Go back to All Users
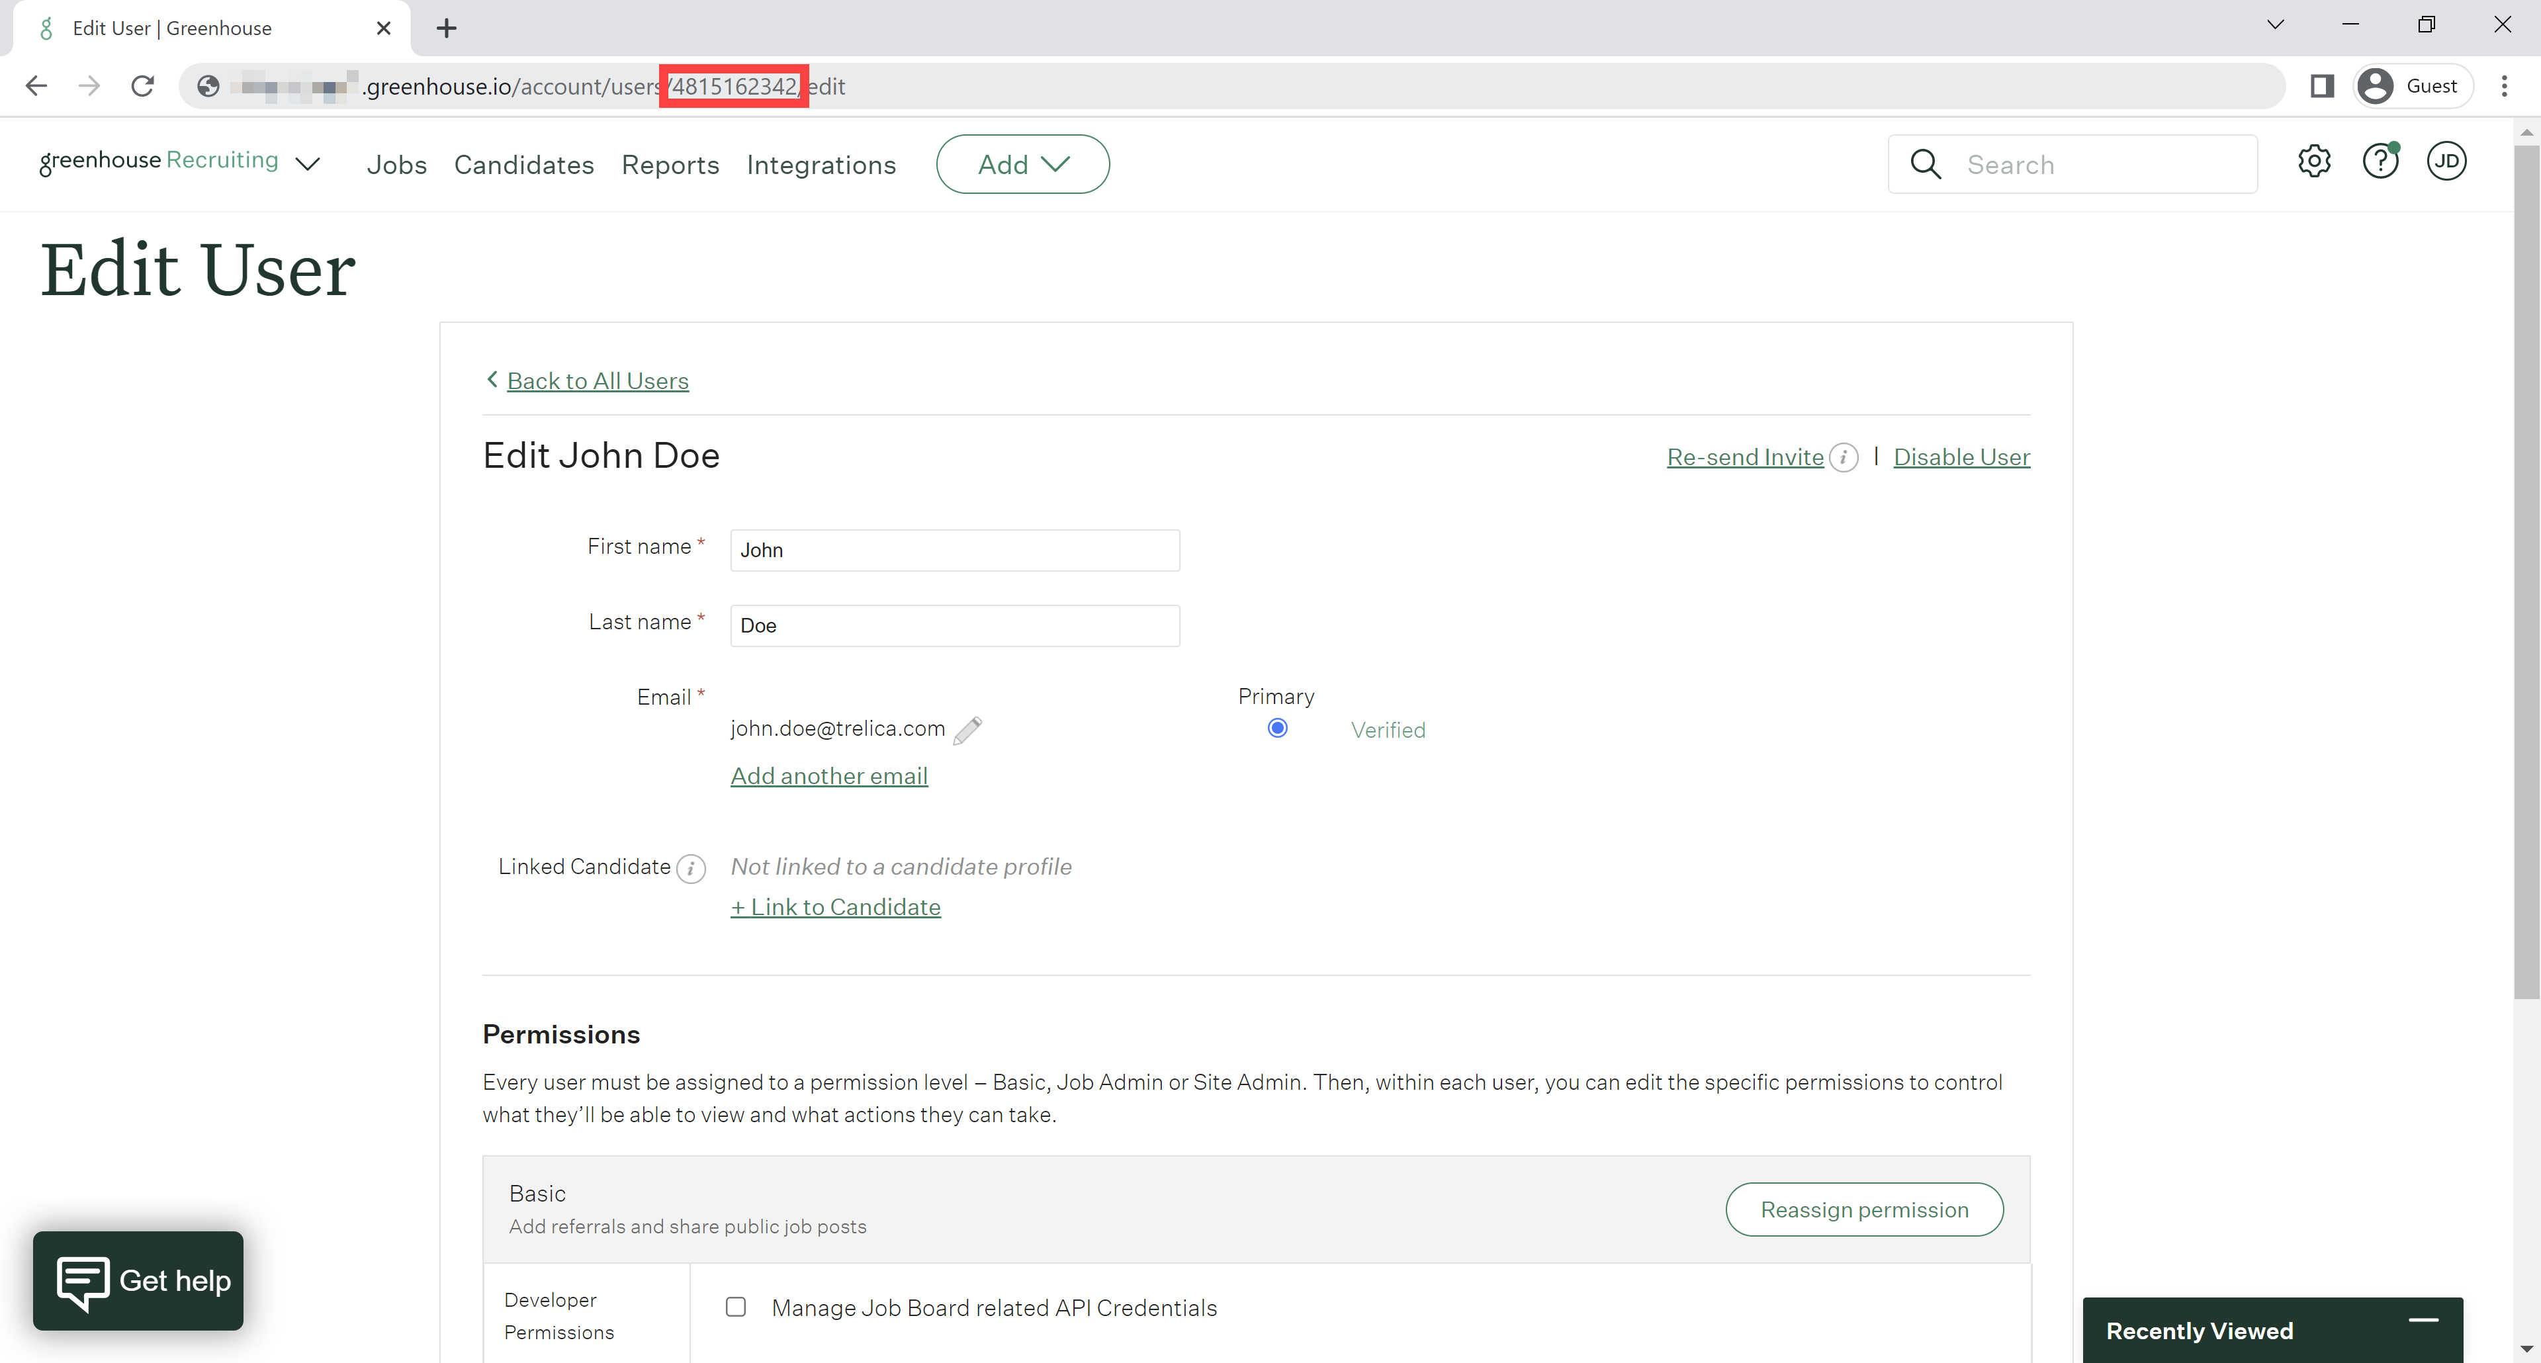Viewport: 2541px width, 1363px height. pos(598,380)
